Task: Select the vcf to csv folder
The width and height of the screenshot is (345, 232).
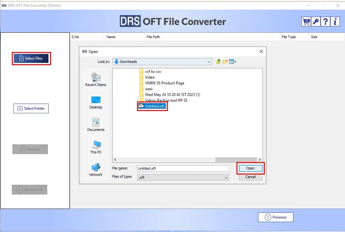Action: coord(150,72)
